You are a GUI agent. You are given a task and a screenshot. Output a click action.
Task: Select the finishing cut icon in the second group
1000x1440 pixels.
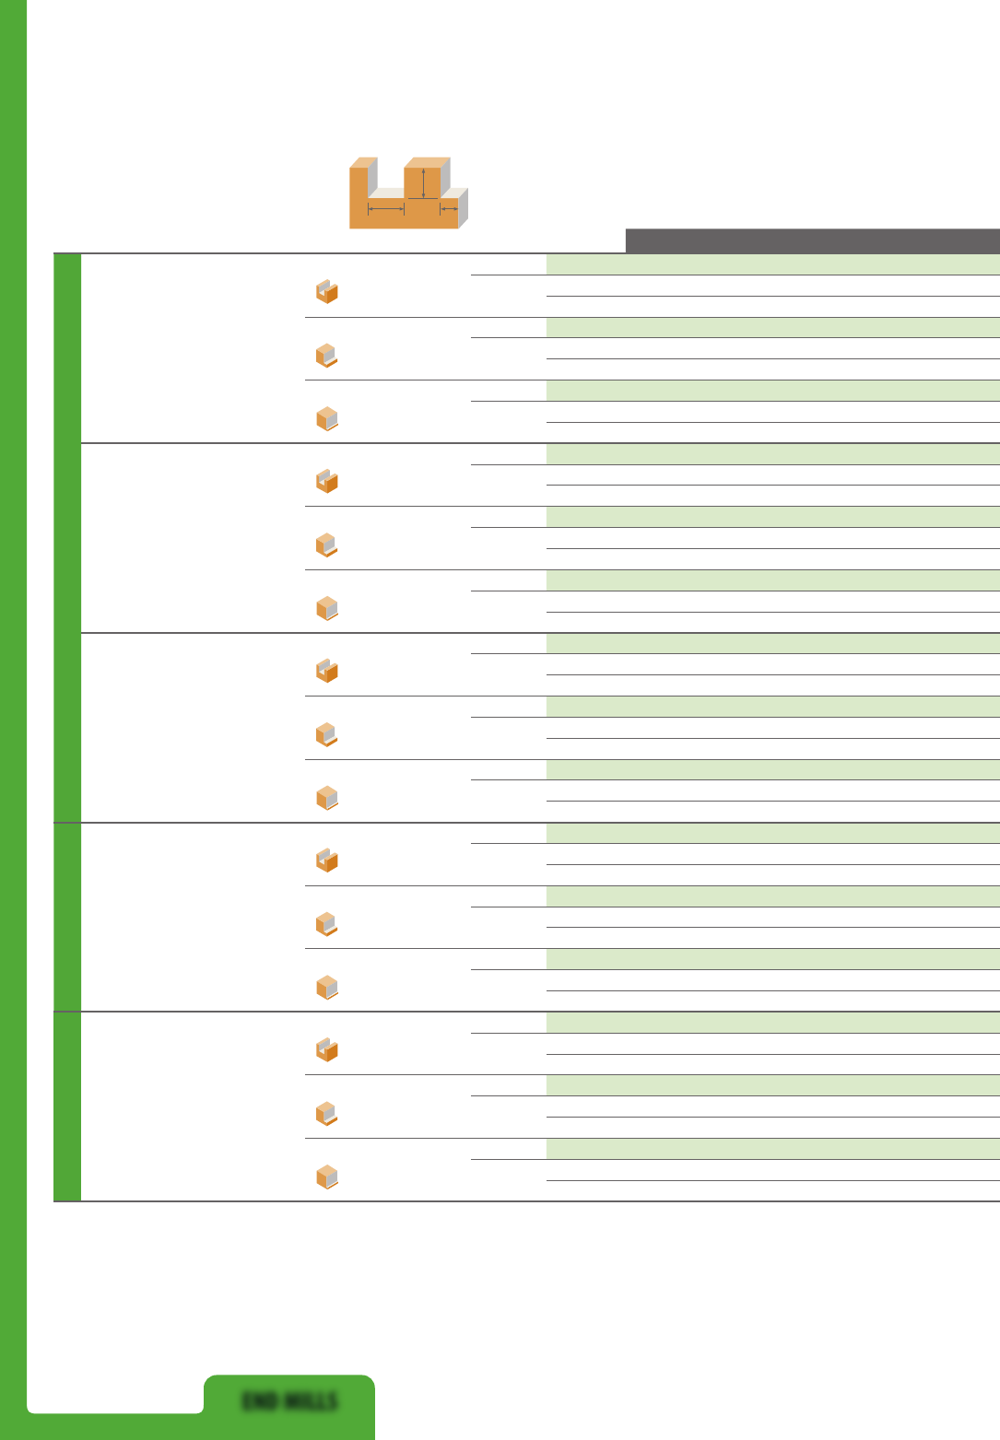point(327,608)
